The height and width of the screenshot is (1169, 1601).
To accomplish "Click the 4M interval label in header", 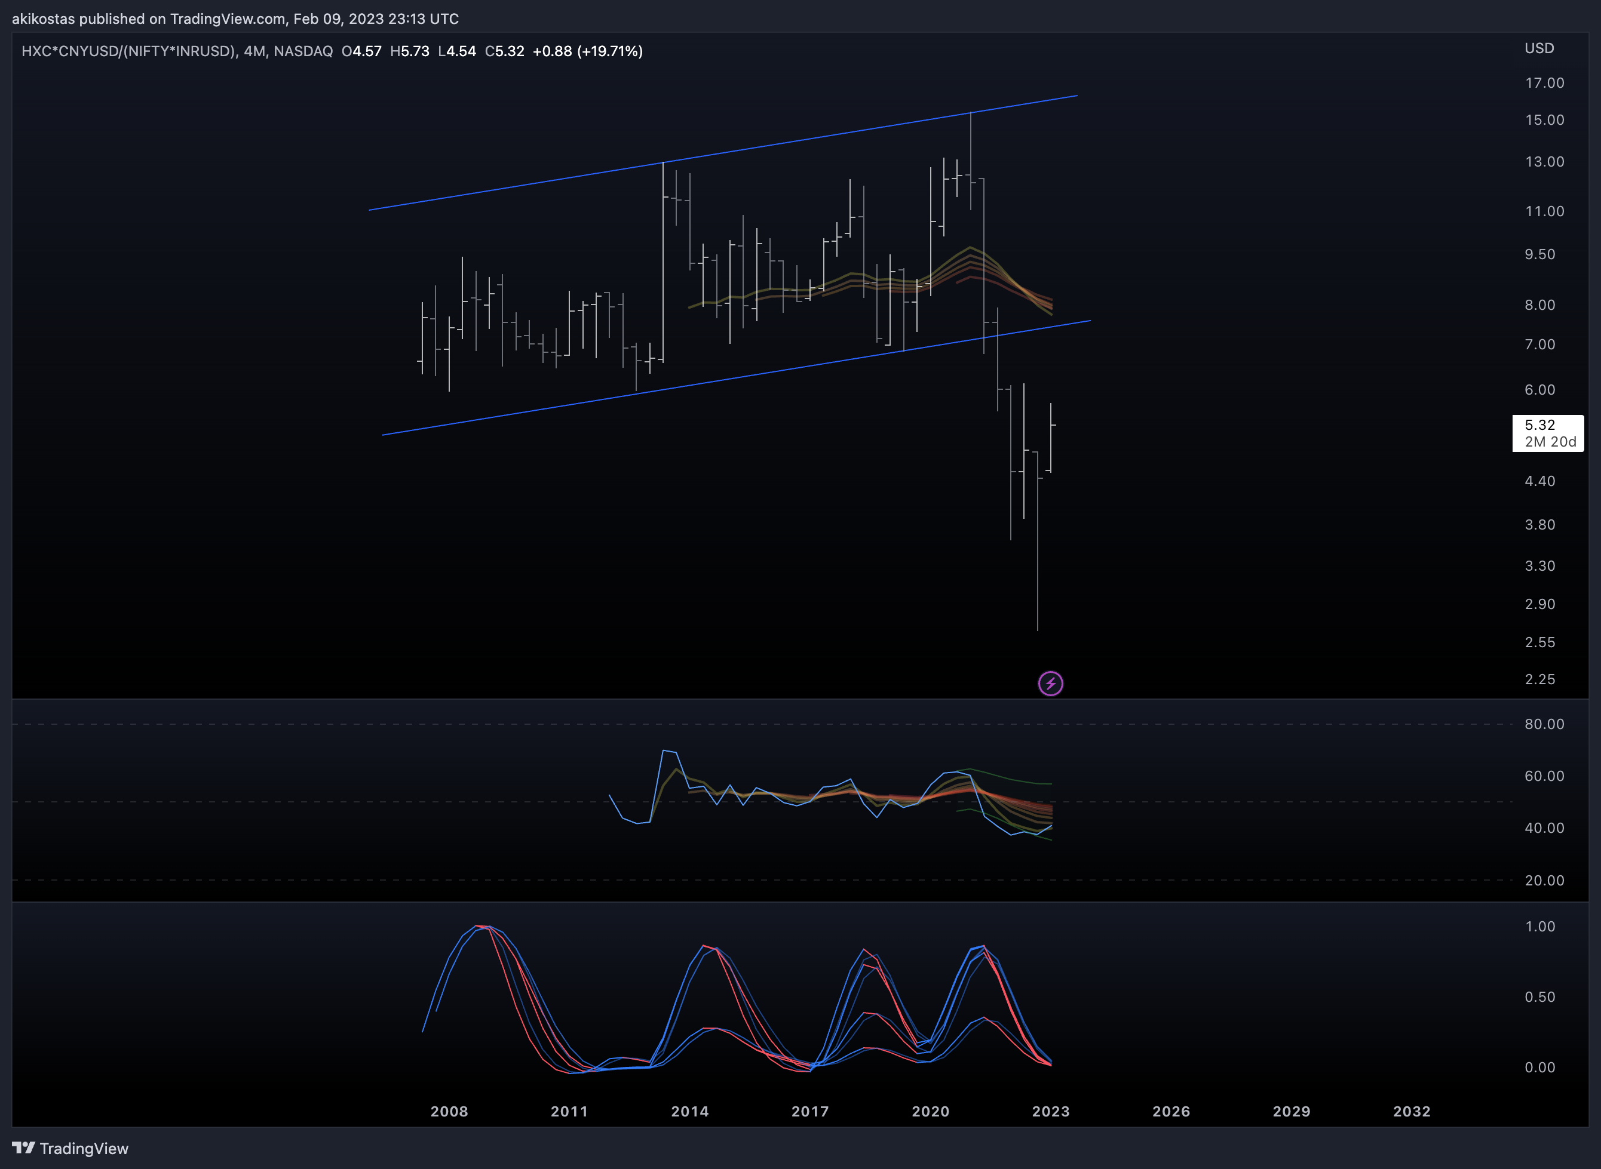I will click(x=254, y=51).
